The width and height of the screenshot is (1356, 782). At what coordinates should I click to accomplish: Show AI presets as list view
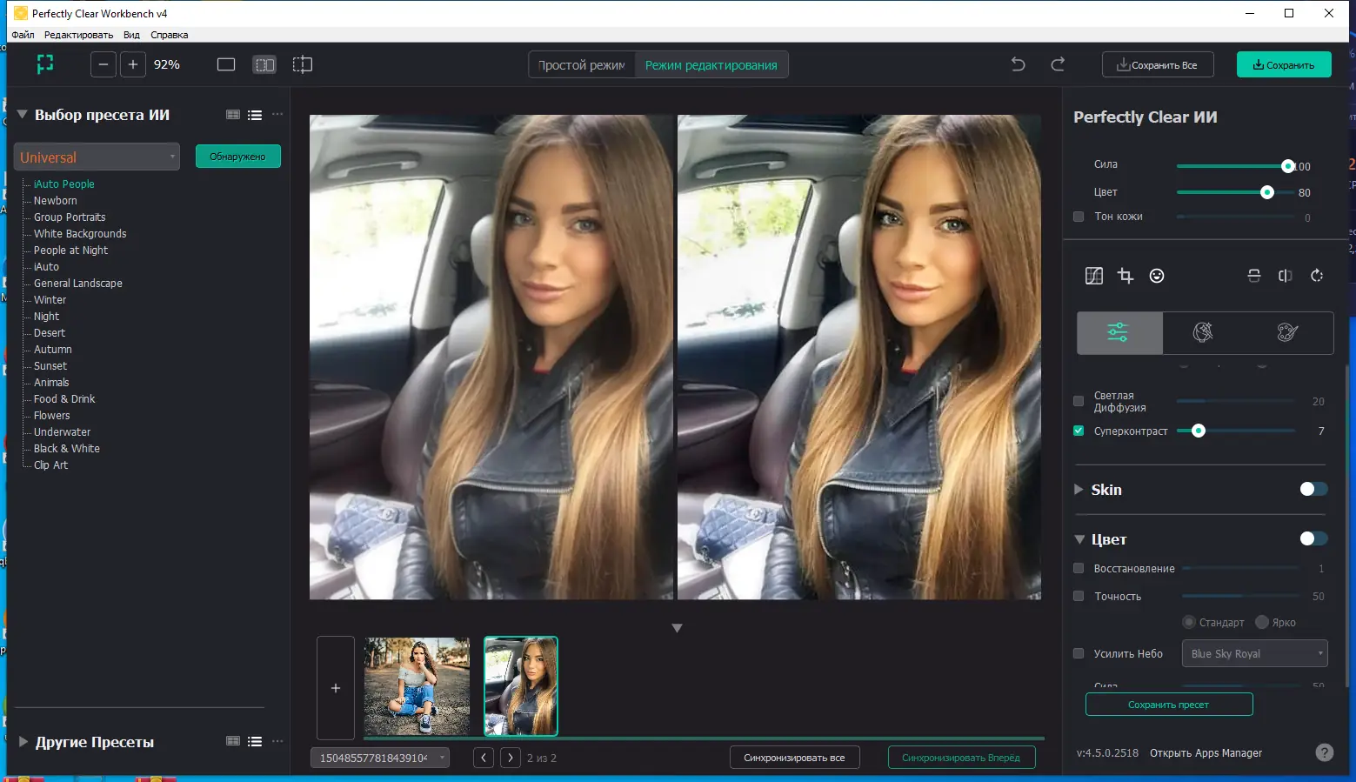coord(255,115)
